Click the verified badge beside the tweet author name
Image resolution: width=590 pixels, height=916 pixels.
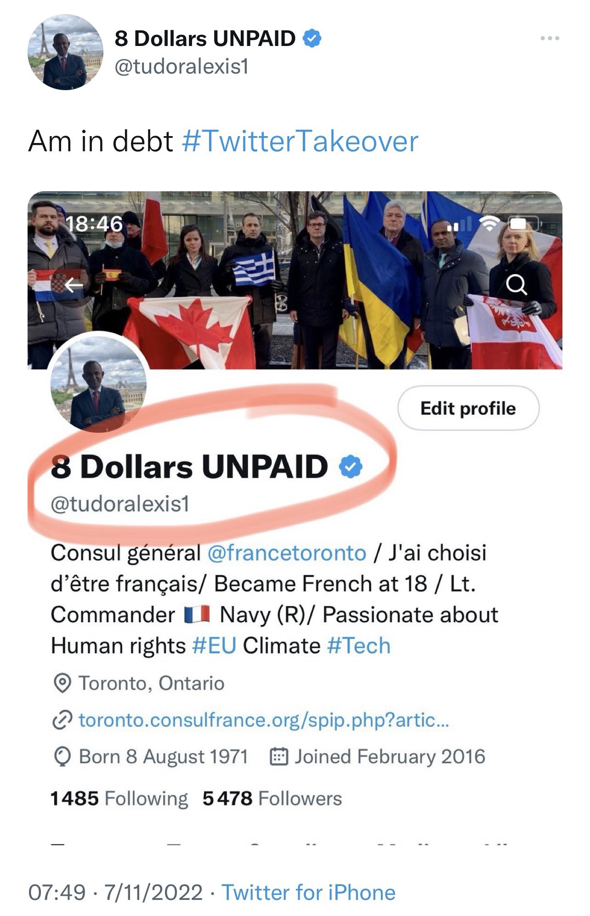click(x=312, y=38)
